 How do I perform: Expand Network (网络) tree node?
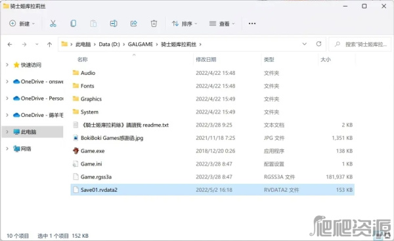tap(7, 148)
